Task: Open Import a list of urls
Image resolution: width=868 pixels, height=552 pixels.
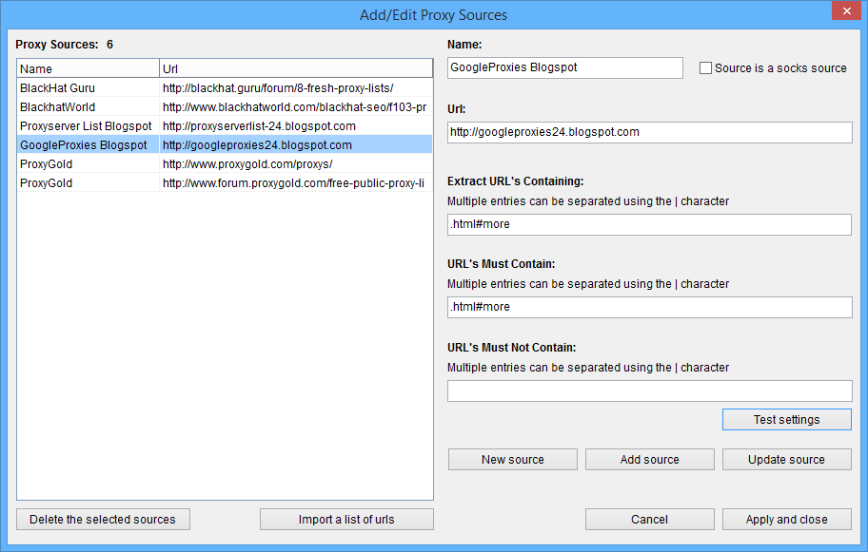Action: tap(346, 519)
